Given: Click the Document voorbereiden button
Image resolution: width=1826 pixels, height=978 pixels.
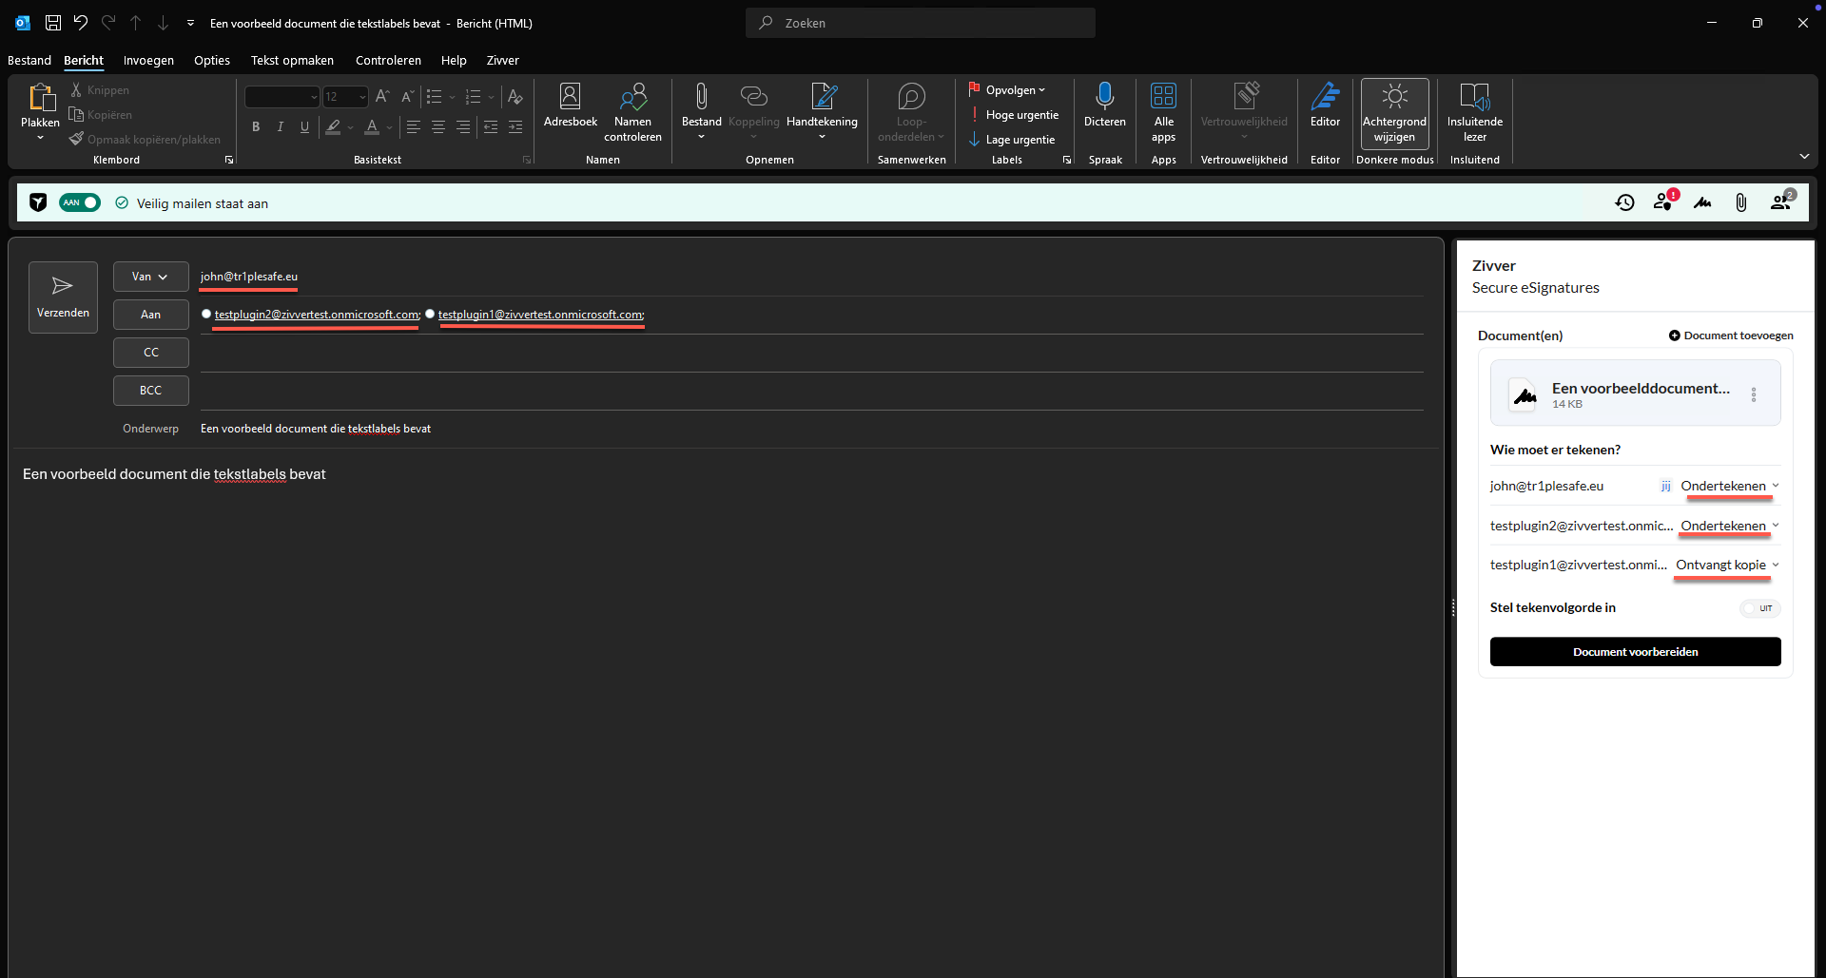Looking at the screenshot, I should coord(1635,652).
